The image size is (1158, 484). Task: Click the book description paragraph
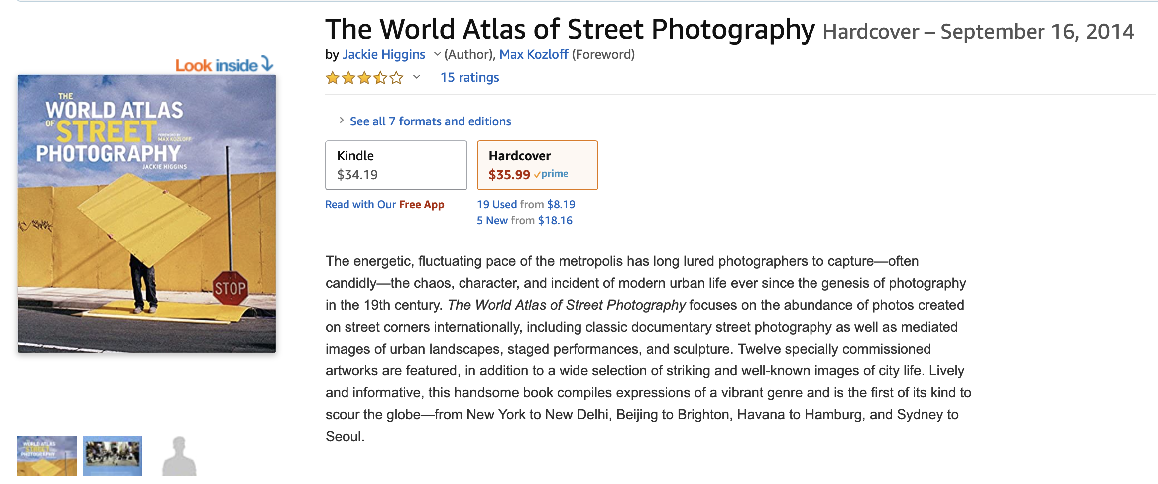pos(647,349)
